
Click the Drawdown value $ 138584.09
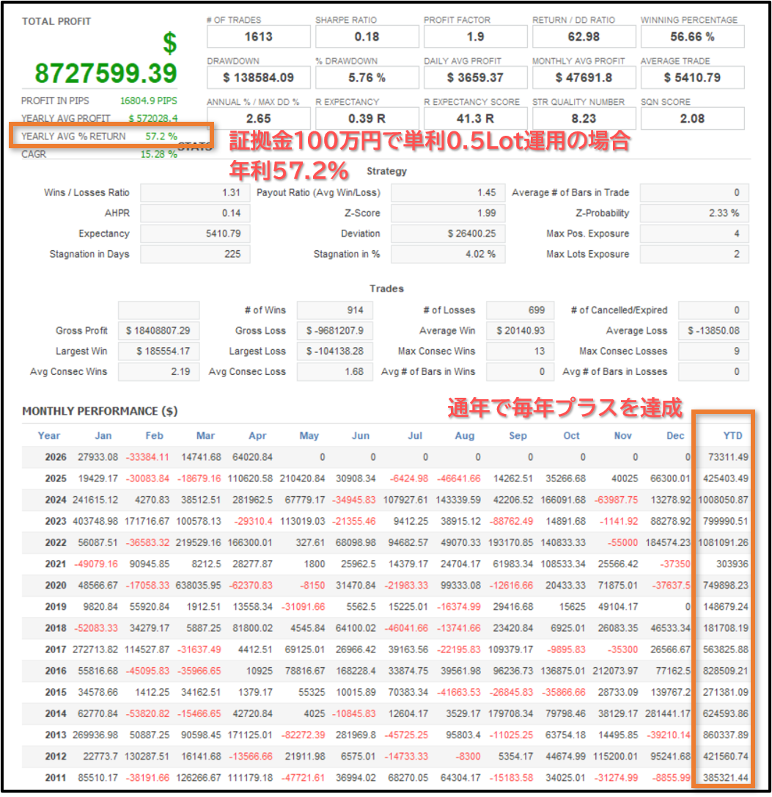pos(259,78)
